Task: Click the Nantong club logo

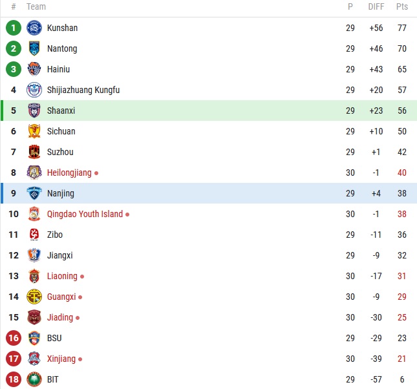Action: 34,48
